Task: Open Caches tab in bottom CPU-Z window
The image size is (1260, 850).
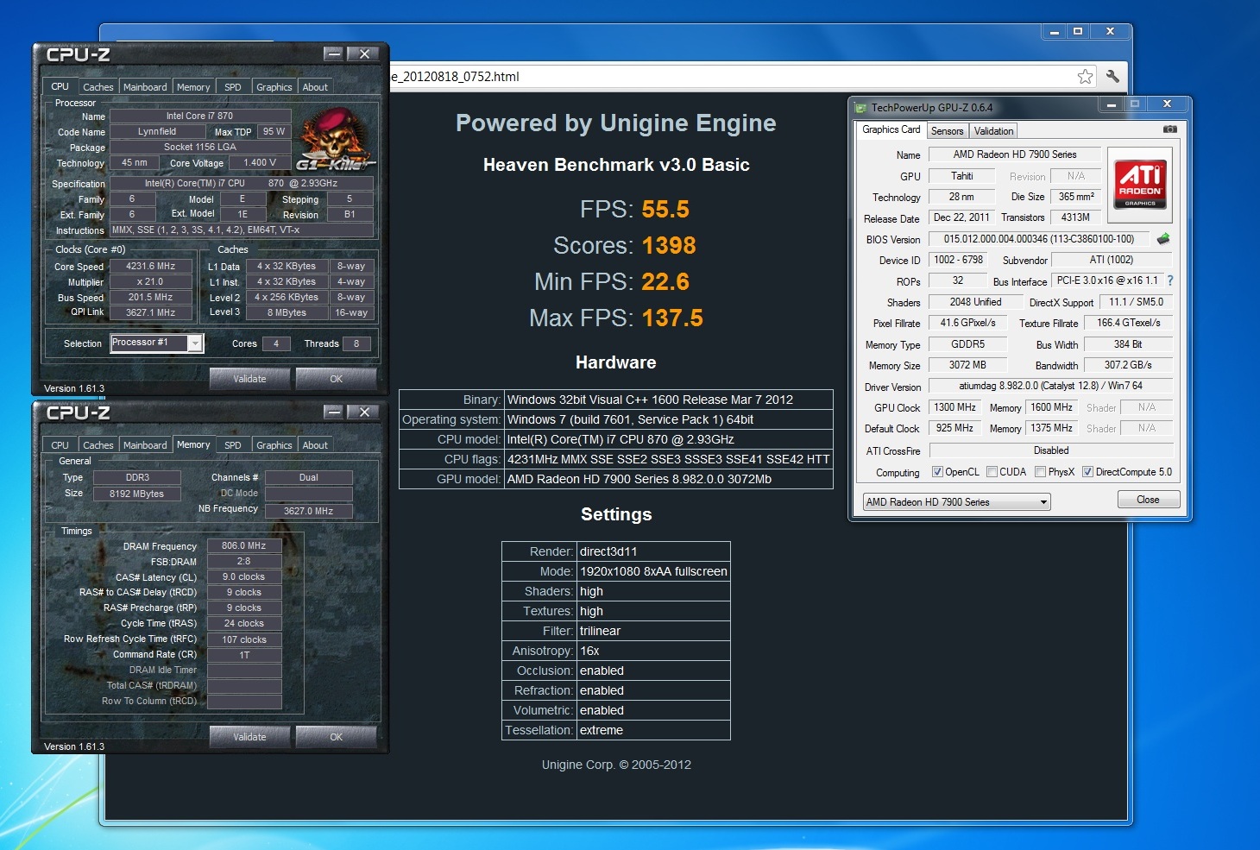Action: coord(98,445)
